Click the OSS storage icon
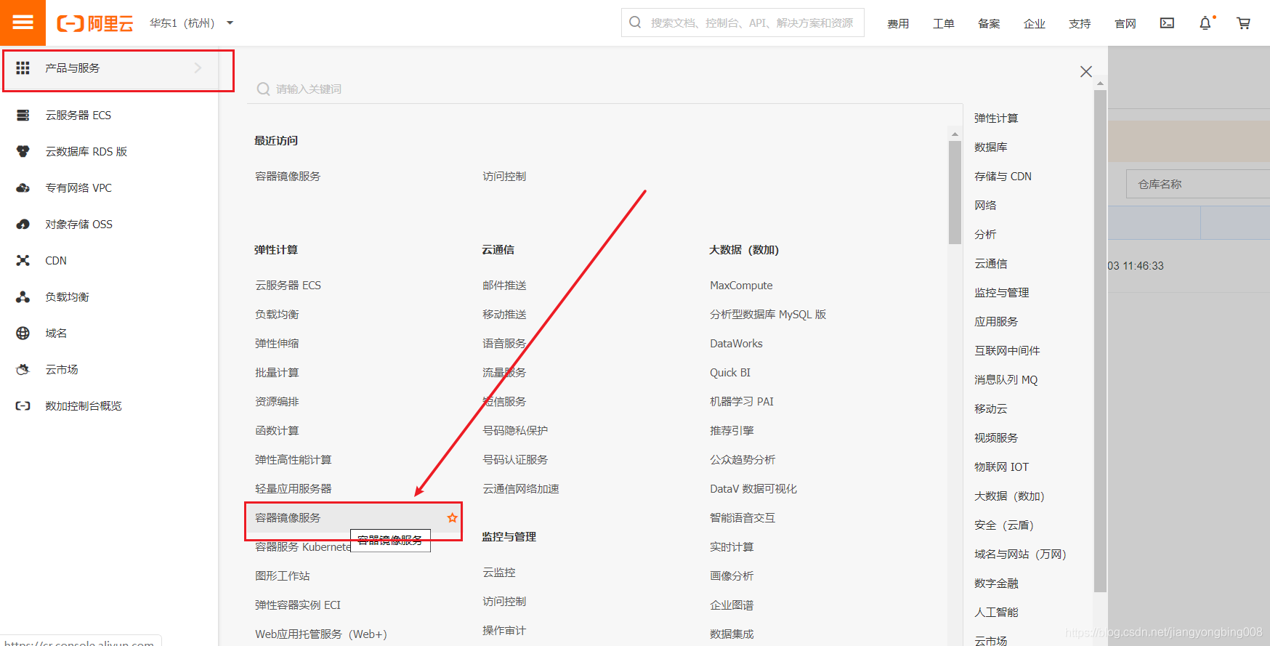The image size is (1270, 646). click(x=23, y=224)
